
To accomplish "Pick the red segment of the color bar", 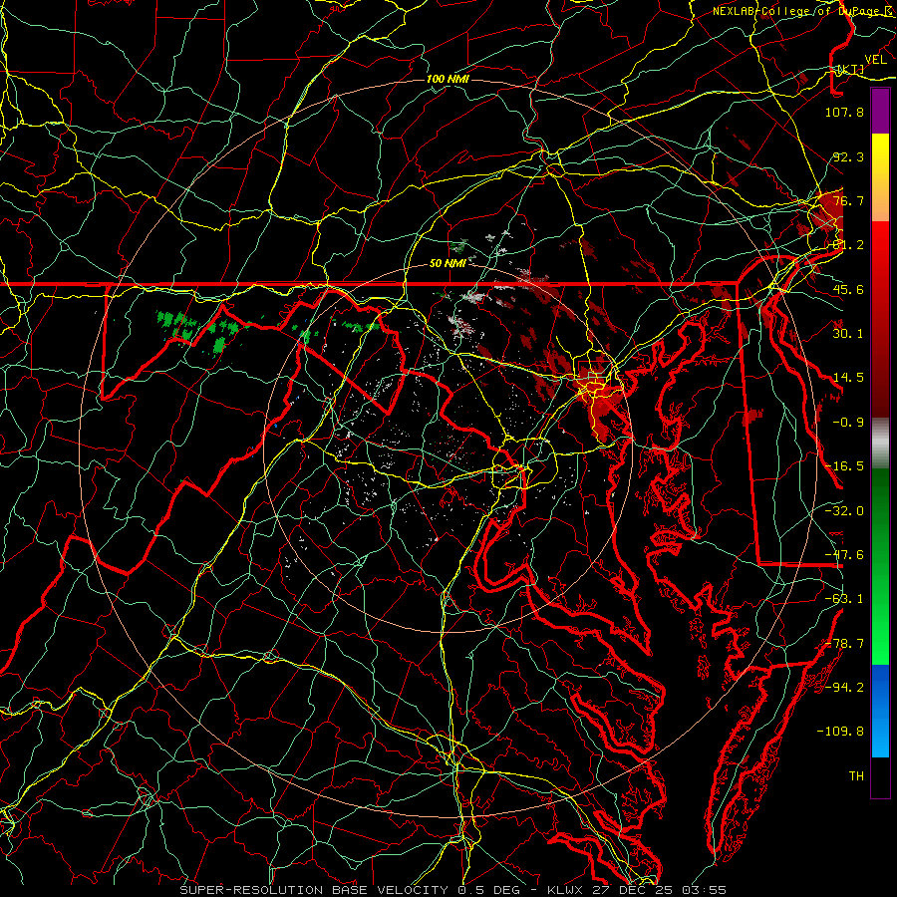I will point(880,320).
